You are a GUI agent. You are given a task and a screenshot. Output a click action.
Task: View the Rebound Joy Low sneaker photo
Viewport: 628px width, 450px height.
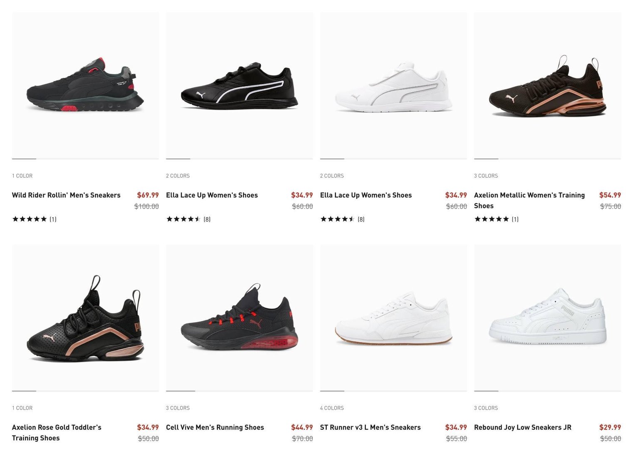pos(547,317)
